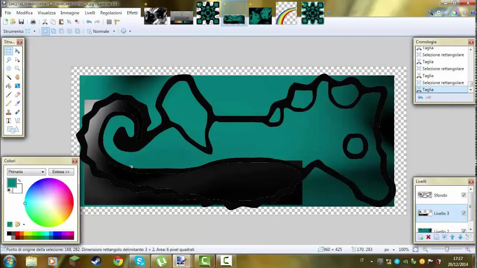Viewport: 477px width, 268px height.
Task: Select the Text tool
Action: point(9,121)
